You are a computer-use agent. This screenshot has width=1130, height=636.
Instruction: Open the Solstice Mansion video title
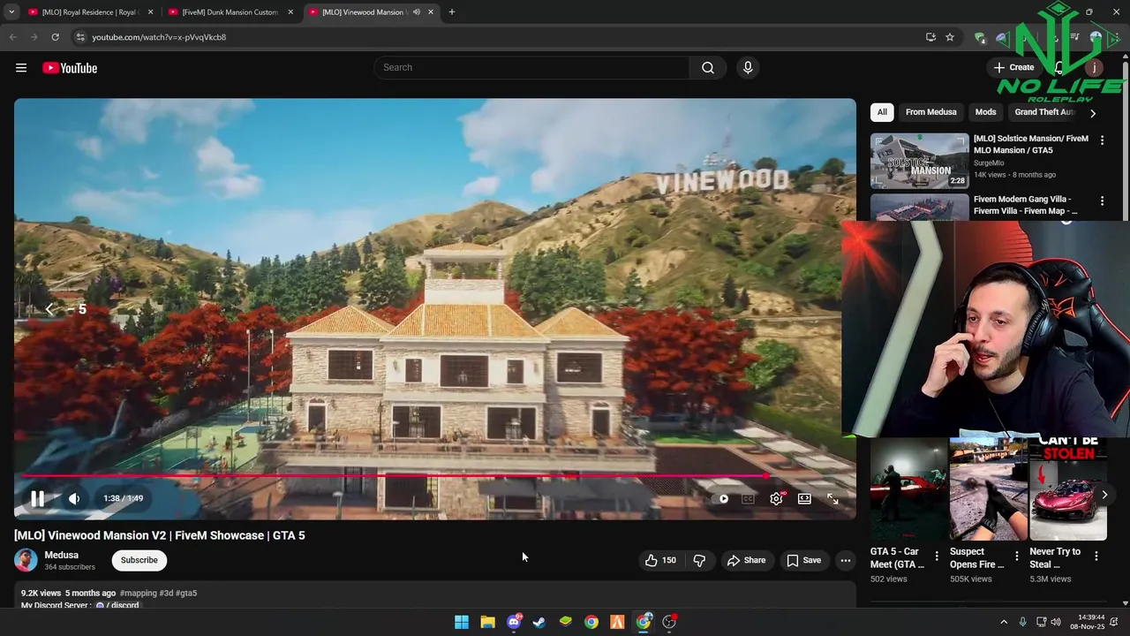(x=1030, y=144)
